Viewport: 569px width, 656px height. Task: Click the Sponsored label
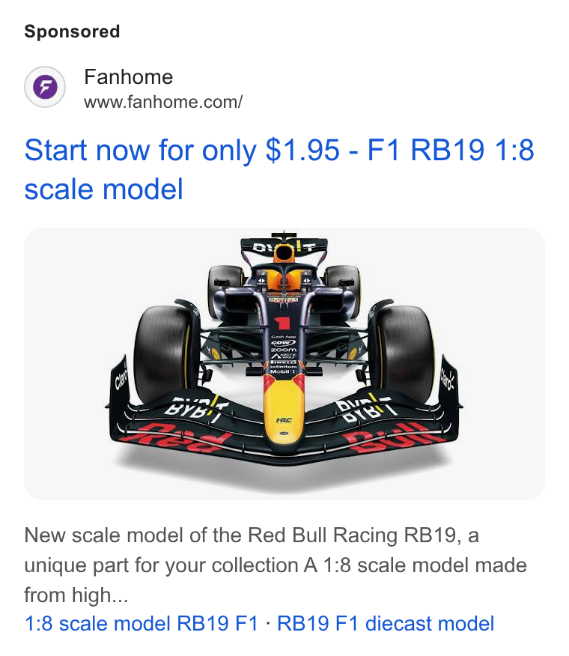coord(72,31)
